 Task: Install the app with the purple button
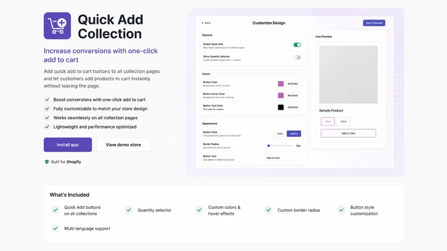click(x=68, y=144)
